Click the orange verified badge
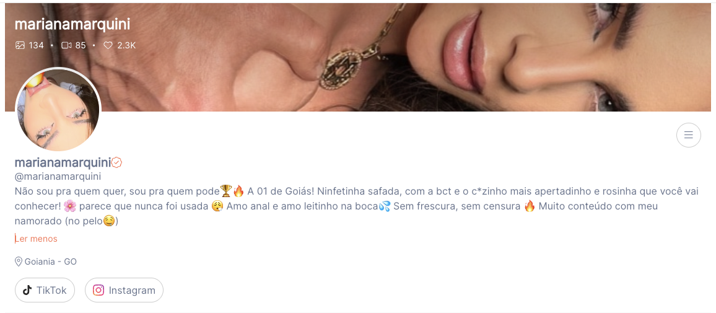Image resolution: width=716 pixels, height=313 pixels. pyautogui.click(x=117, y=162)
